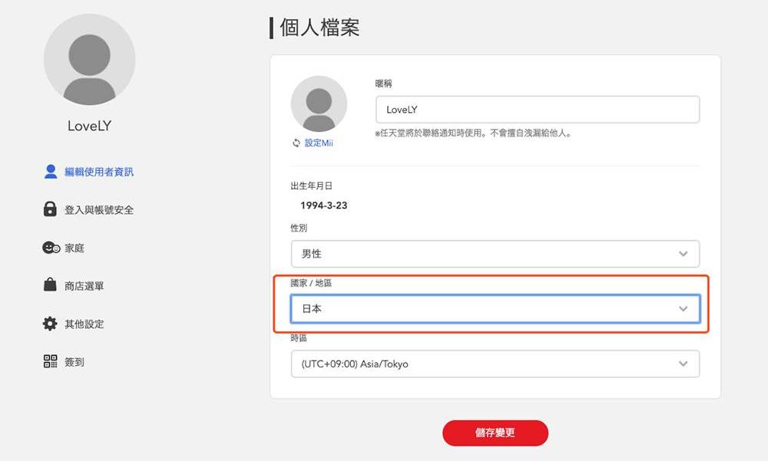Click the gear icon next to 其他設定
The width and height of the screenshot is (768, 461).
pos(48,324)
